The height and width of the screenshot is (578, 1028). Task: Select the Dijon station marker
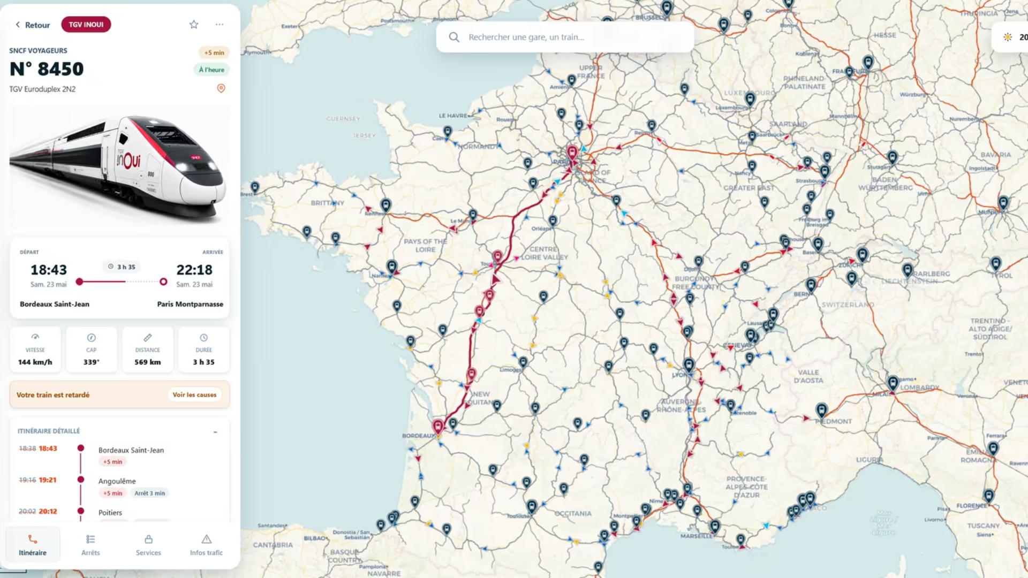(698, 261)
